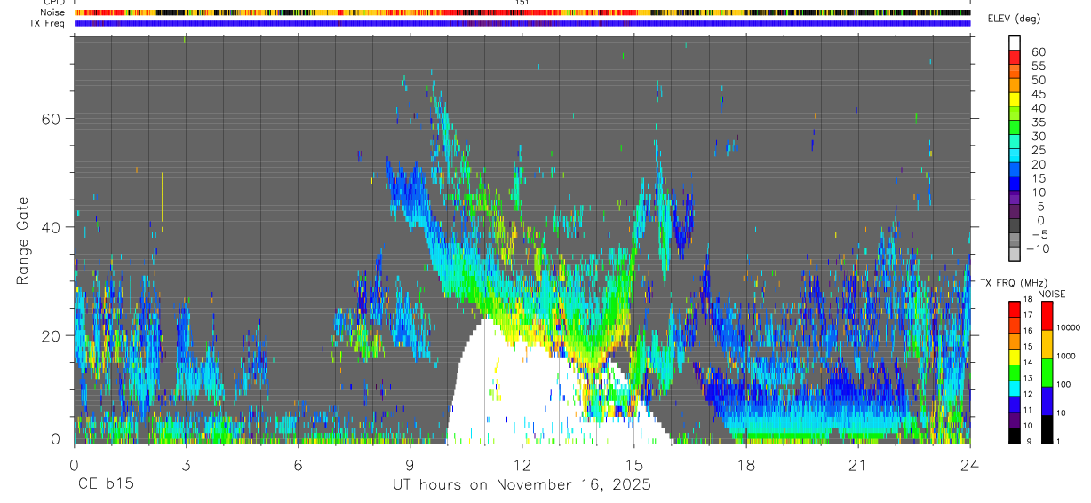
Task: Click 'UT hours on November 16, 2025' label
Action: pos(522,485)
